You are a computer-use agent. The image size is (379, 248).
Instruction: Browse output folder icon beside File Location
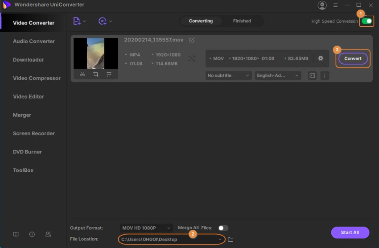[231, 240]
